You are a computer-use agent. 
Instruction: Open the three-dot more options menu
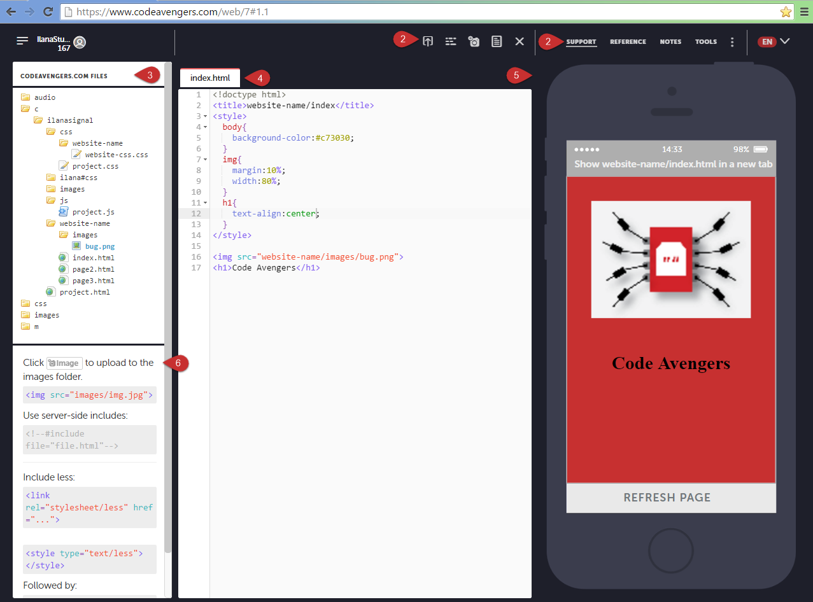(x=732, y=42)
